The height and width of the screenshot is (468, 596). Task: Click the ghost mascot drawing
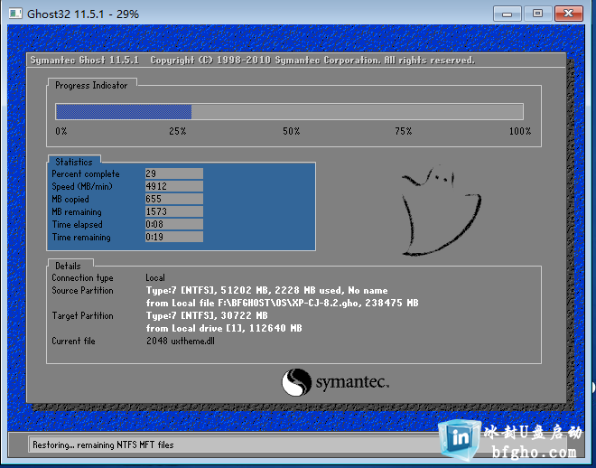coord(442,211)
